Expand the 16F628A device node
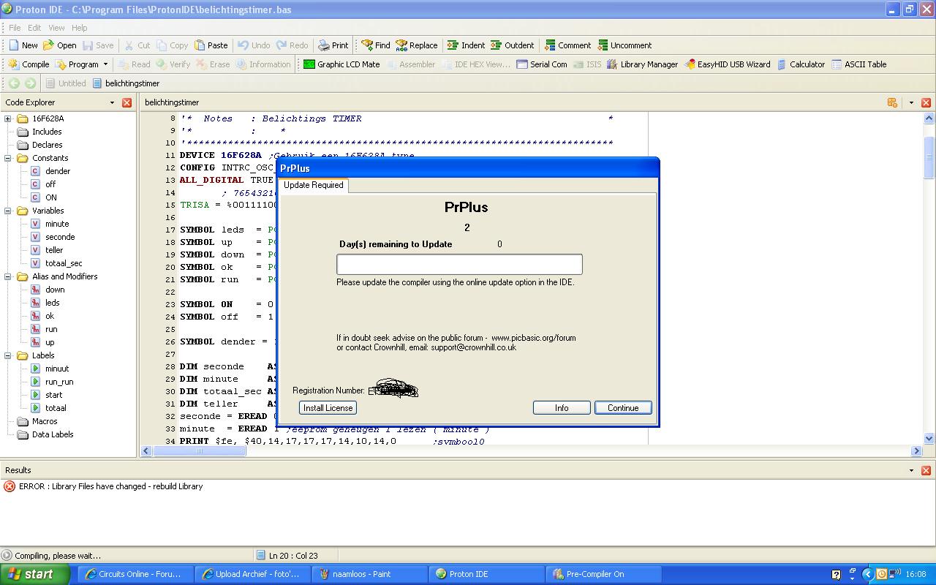Viewport: 936px width, 585px height. tap(8, 118)
